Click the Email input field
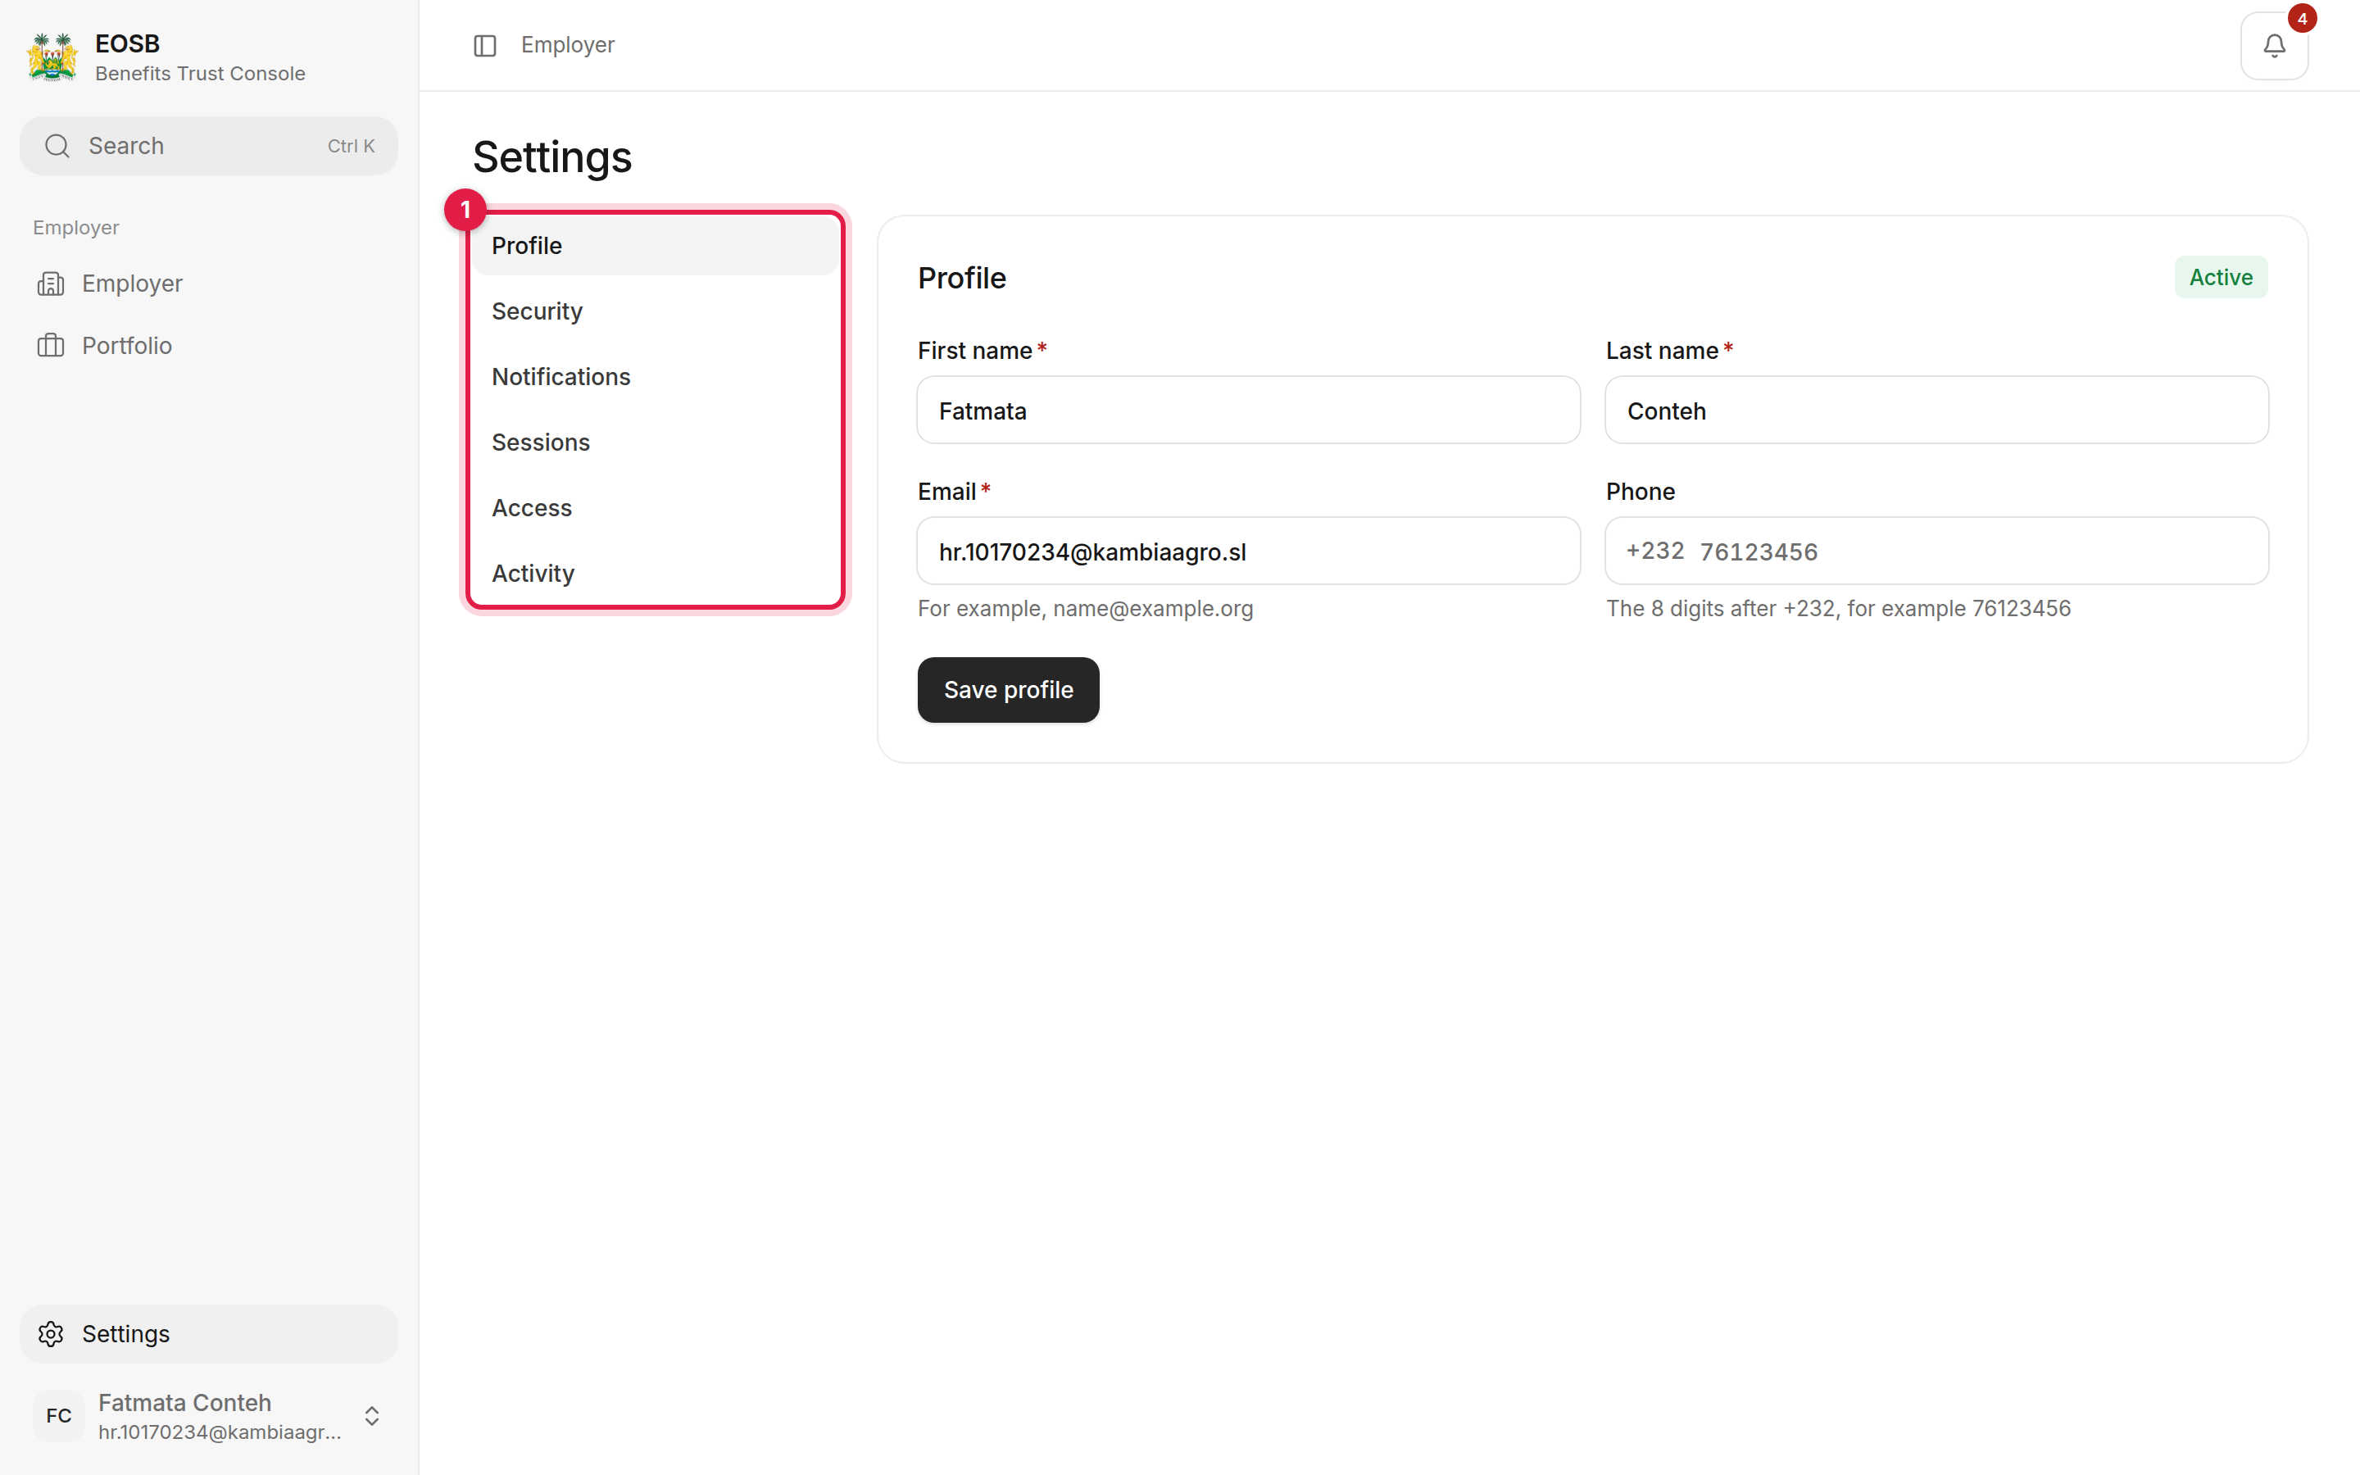Viewport: 2360px width, 1475px height. click(x=1248, y=551)
